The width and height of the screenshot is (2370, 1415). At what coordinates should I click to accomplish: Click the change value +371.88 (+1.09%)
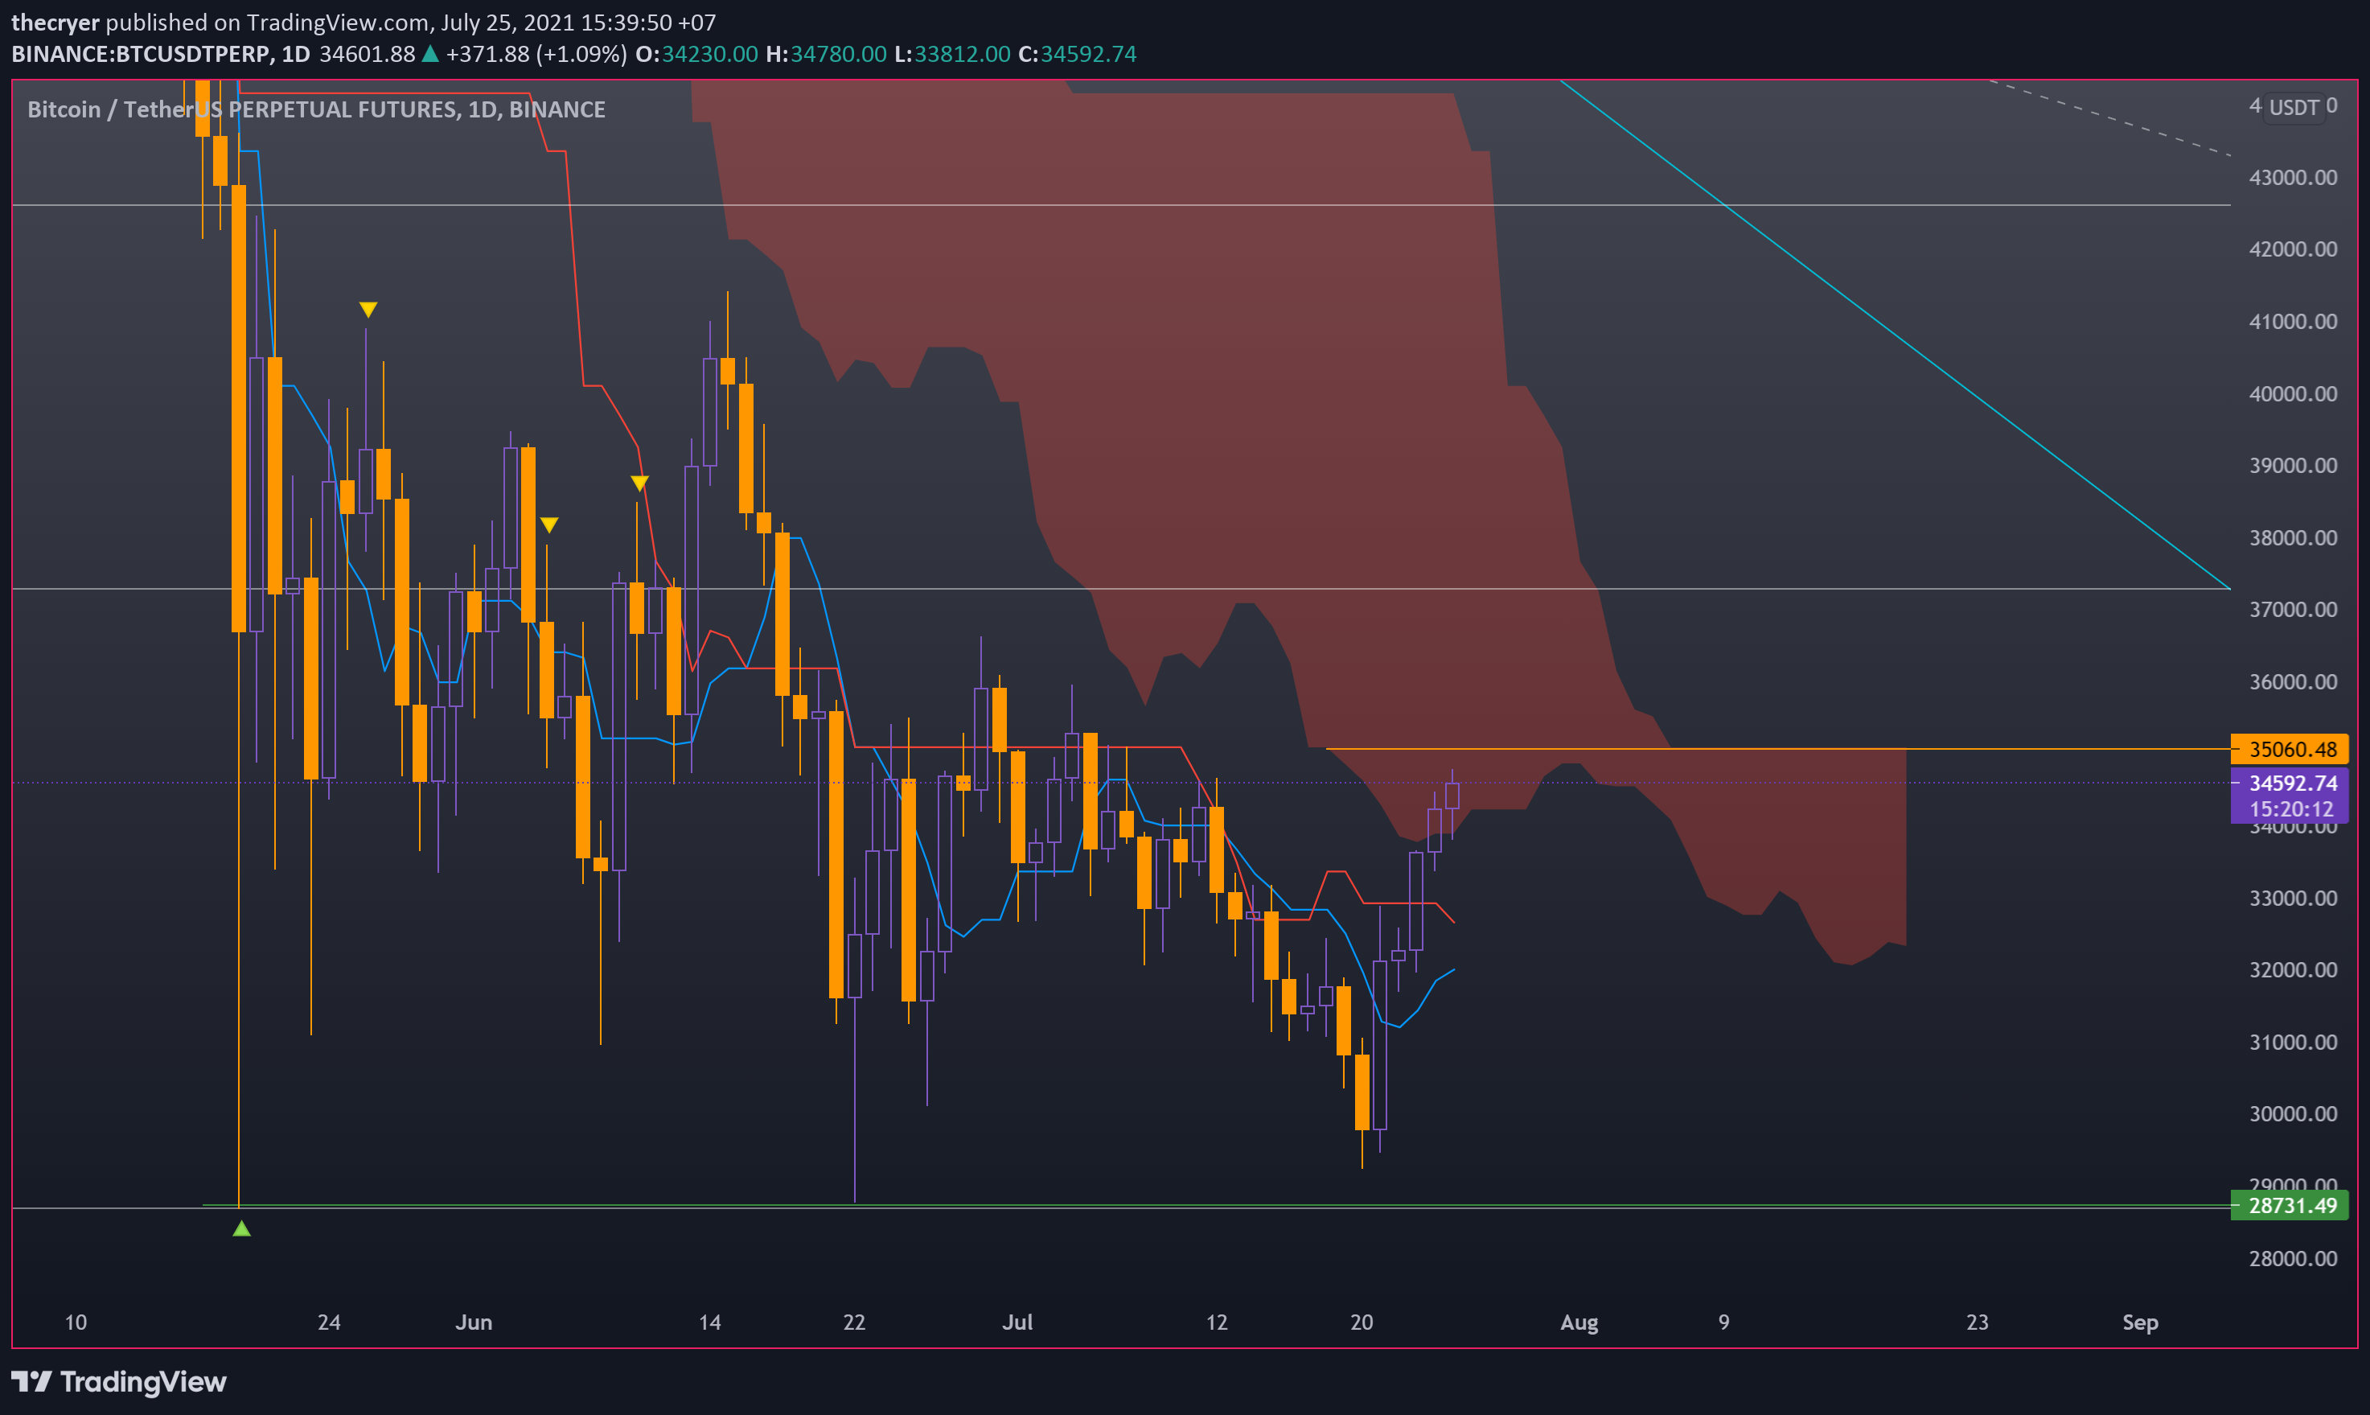tap(536, 53)
